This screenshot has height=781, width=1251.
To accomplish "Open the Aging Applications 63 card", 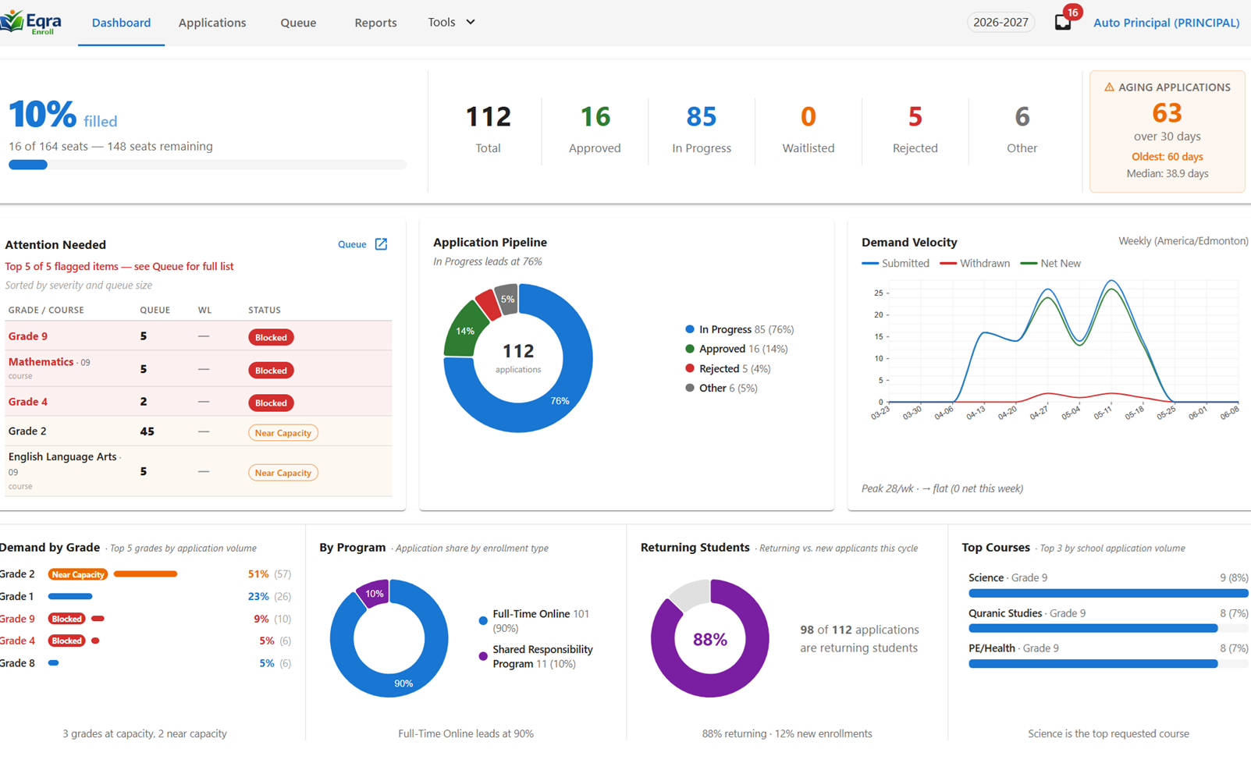I will point(1167,131).
